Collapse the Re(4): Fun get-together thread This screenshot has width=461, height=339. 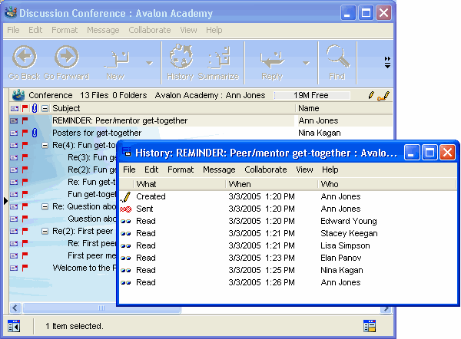click(x=45, y=145)
